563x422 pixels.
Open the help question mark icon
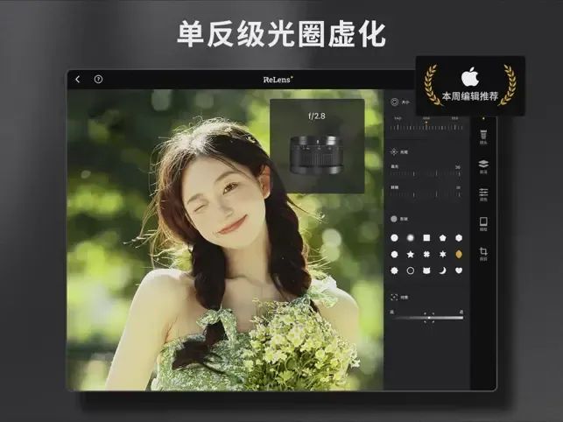(98, 80)
